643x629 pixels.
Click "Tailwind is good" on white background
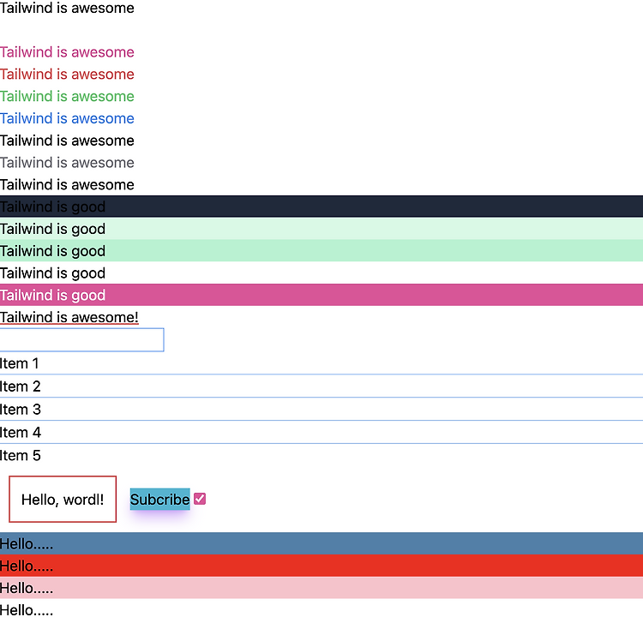(x=52, y=273)
